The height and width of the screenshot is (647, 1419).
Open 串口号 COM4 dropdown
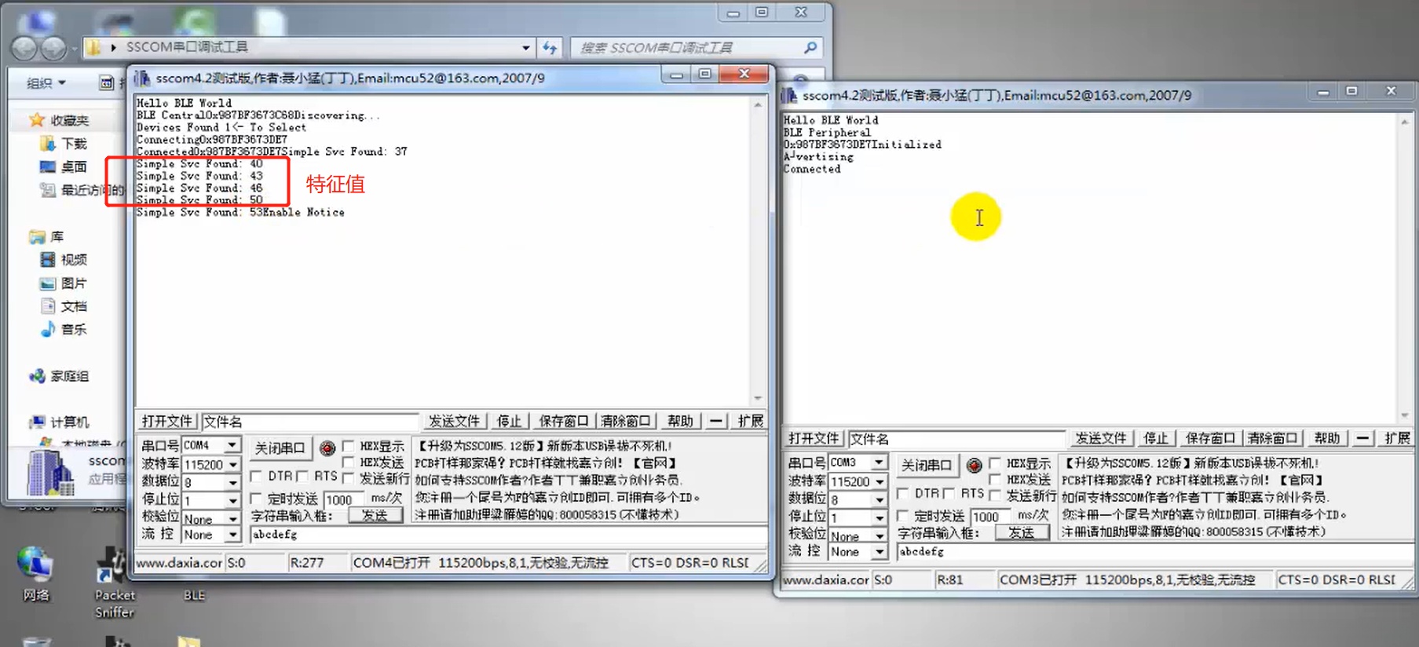232,445
